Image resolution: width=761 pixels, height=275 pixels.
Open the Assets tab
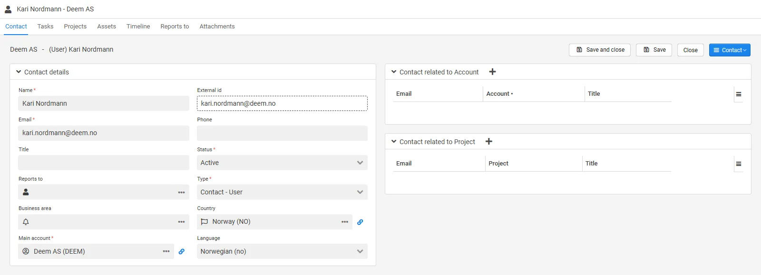[107, 27]
